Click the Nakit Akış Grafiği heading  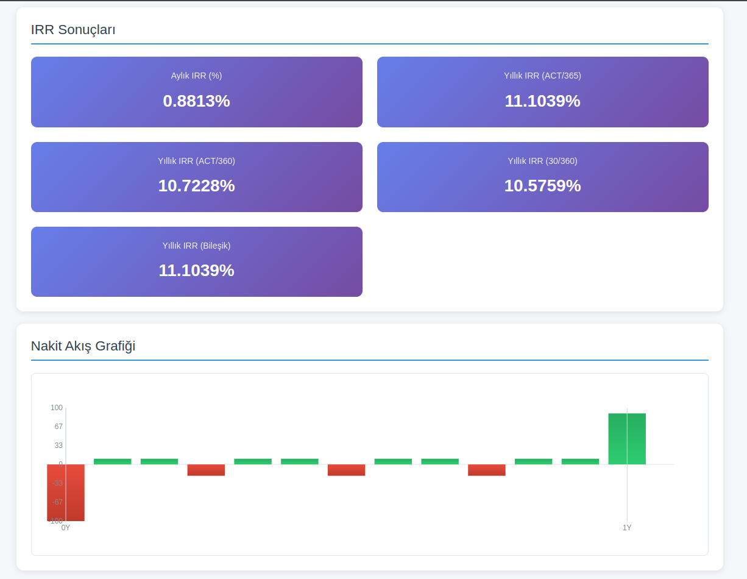pyautogui.click(x=83, y=346)
